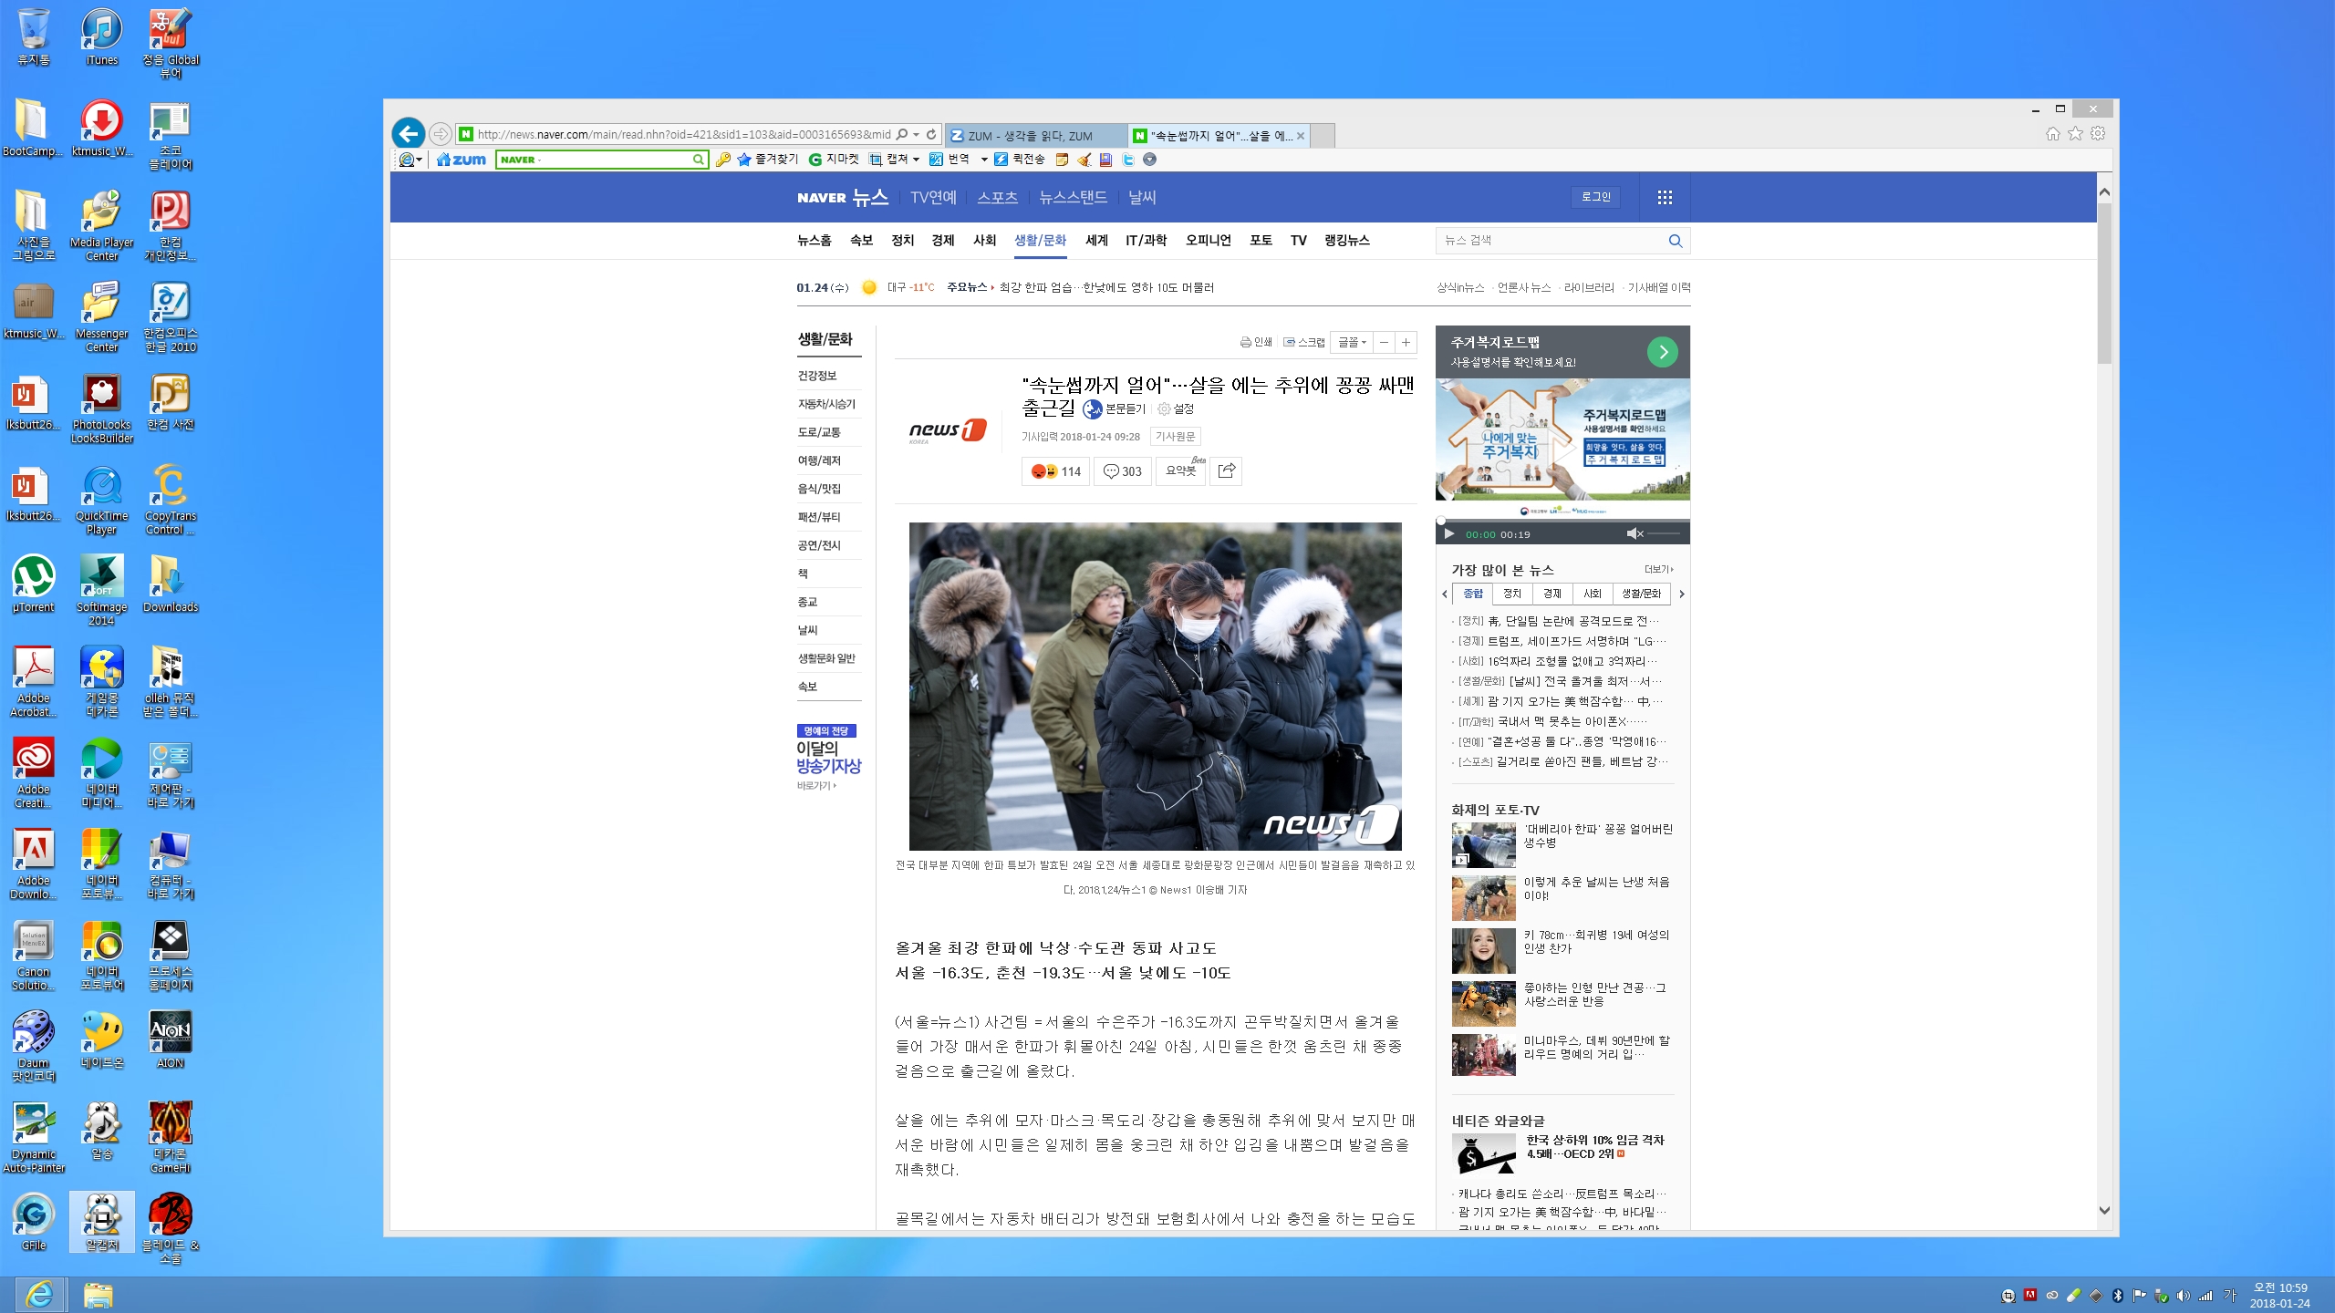Viewport: 2335px width, 1313px height.
Task: Expand the 캡쳐 capture dropdown arrow
Action: pos(916,160)
